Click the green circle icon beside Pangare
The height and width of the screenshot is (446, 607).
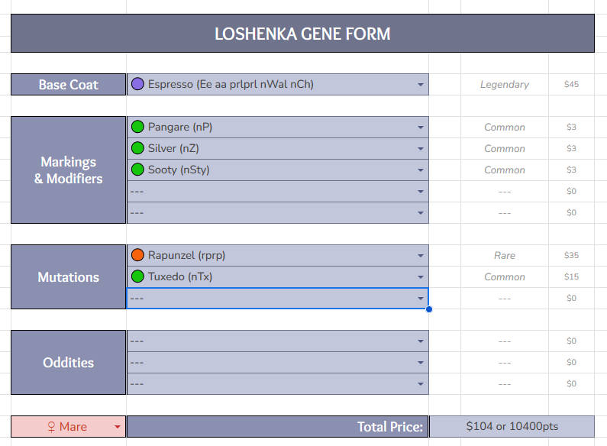pyautogui.click(x=137, y=127)
